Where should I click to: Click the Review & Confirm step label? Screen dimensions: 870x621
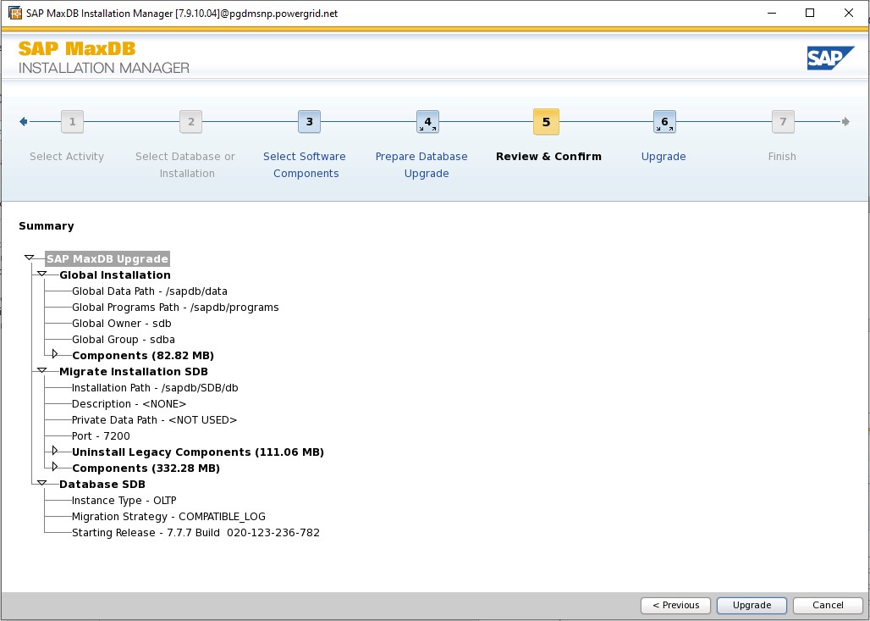[x=548, y=156]
